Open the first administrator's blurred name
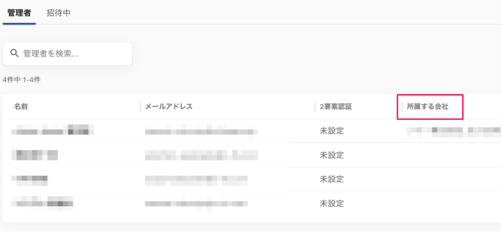This screenshot has width=501, height=235. (x=53, y=130)
